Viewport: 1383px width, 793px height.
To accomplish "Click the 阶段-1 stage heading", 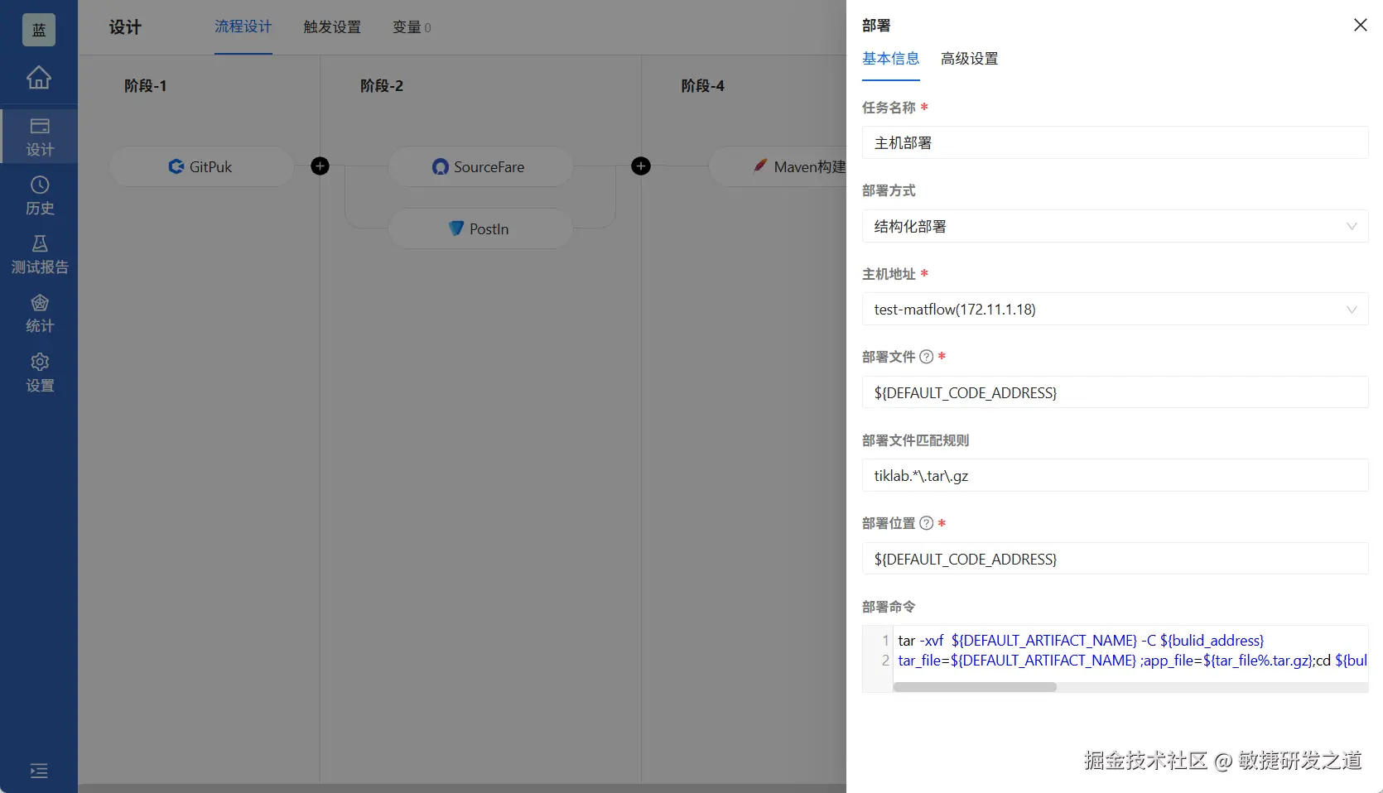I will (x=146, y=86).
